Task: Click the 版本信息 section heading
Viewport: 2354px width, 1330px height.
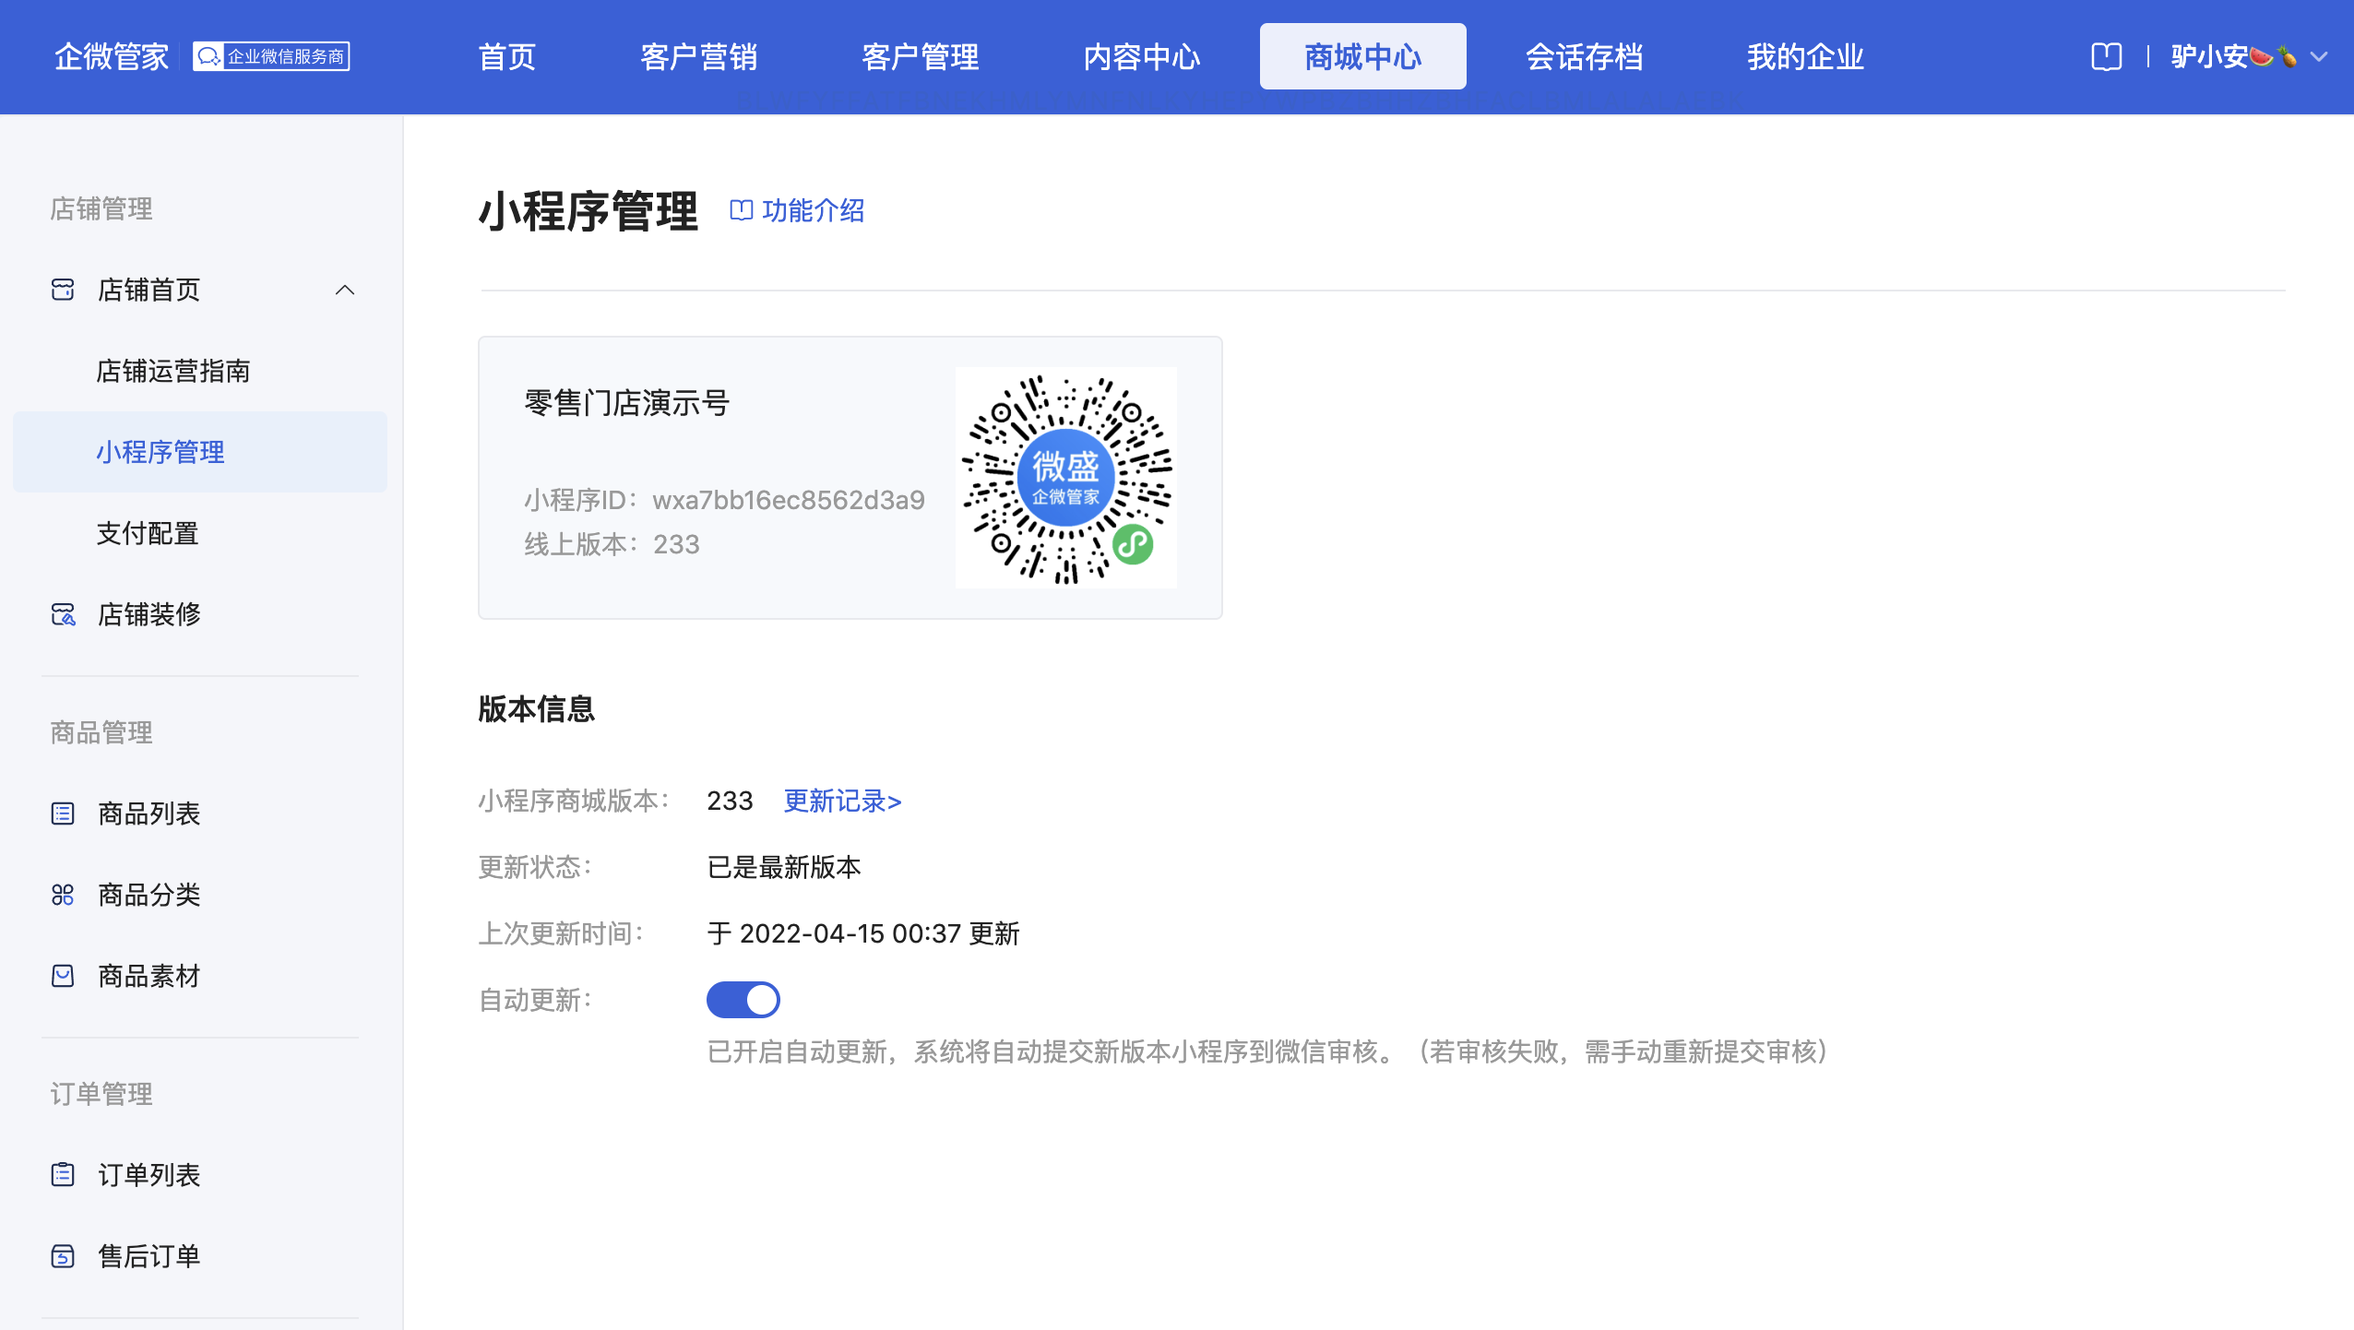Action: [x=537, y=708]
